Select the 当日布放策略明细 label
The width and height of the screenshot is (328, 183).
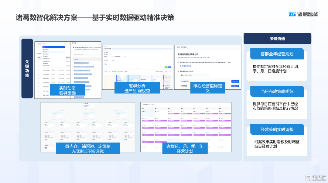(x=277, y=91)
